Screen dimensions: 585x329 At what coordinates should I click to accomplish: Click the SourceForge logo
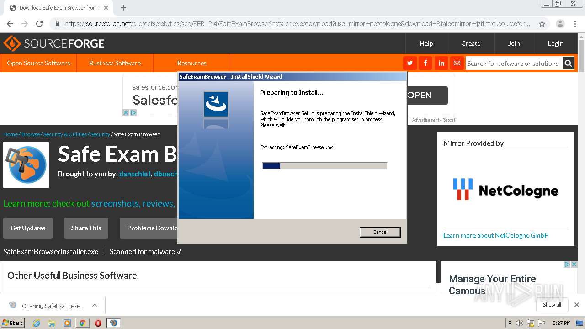[54, 43]
